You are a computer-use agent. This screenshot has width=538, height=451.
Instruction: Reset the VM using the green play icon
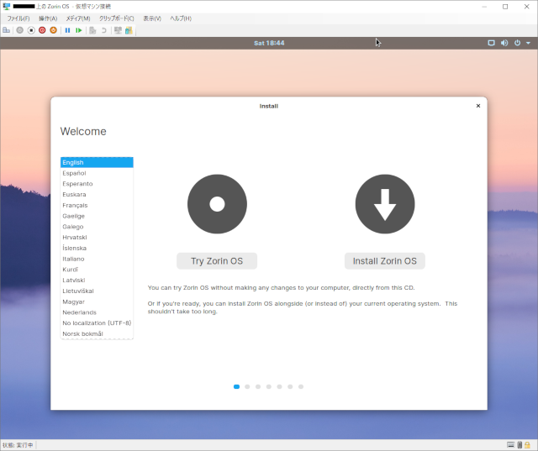(78, 30)
